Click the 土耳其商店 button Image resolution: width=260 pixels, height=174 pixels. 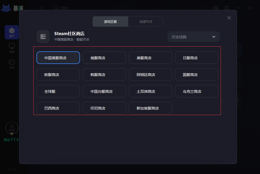pos(150,91)
